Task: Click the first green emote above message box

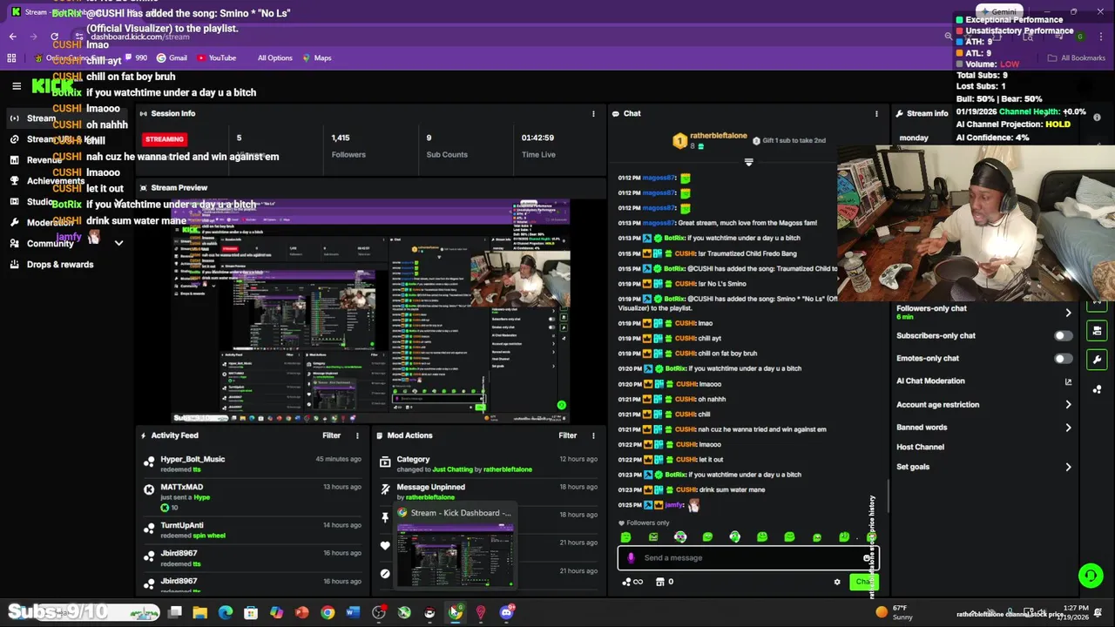Action: coord(625,537)
